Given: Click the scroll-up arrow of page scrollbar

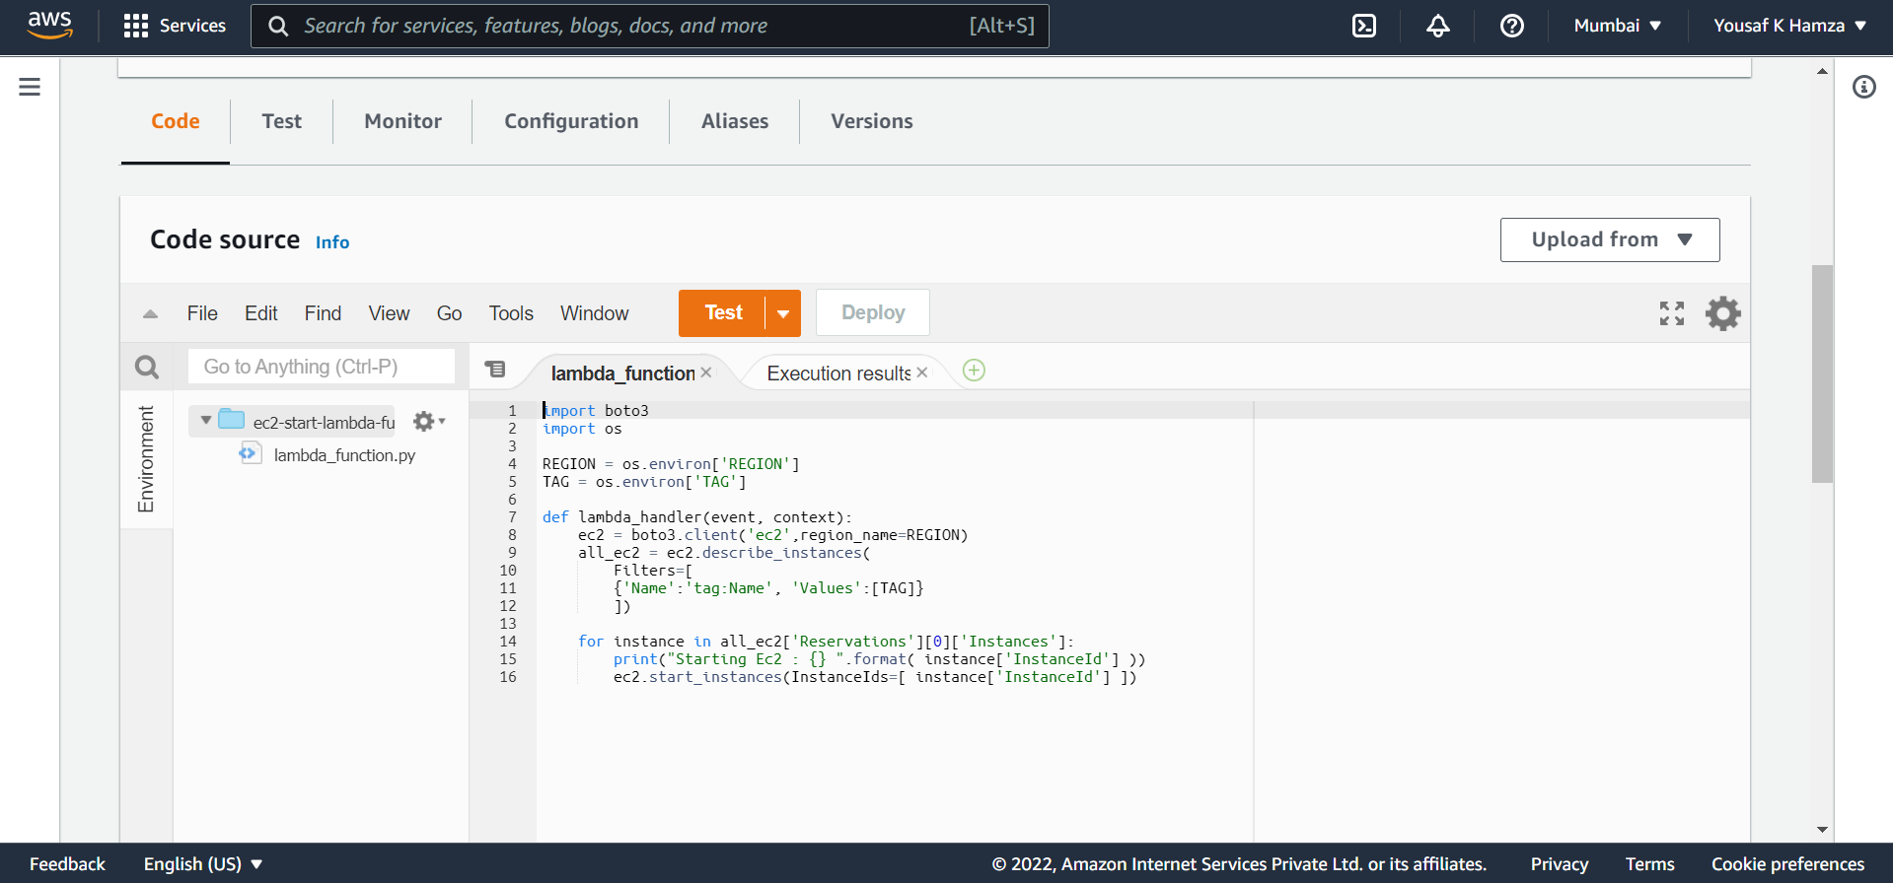Looking at the screenshot, I should pyautogui.click(x=1822, y=71).
